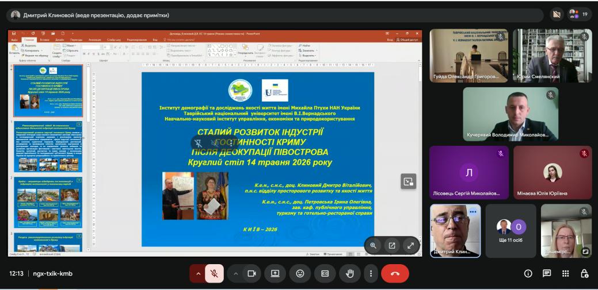
Task: Open the emoji reactions button
Action: click(300, 274)
